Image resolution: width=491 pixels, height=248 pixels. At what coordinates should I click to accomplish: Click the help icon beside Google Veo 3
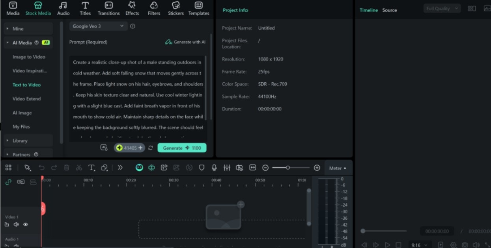coord(133,26)
